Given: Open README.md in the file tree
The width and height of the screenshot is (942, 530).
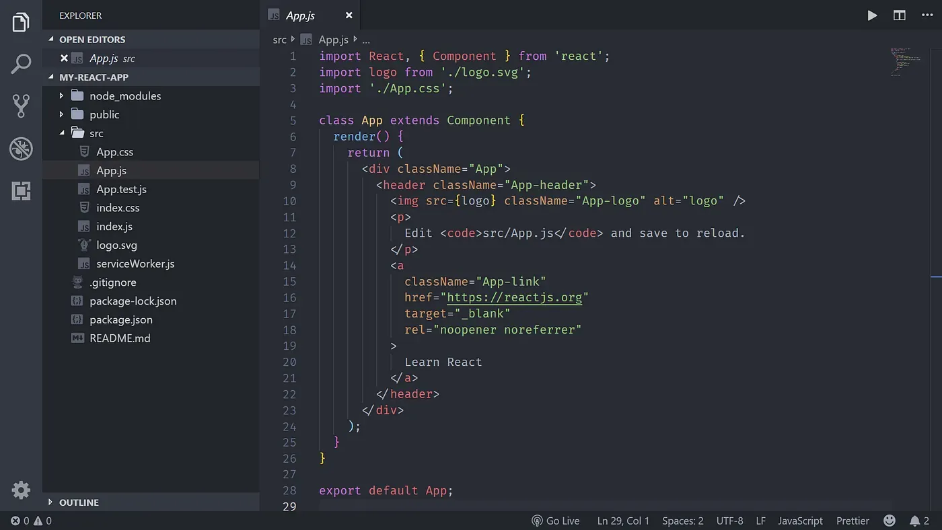Looking at the screenshot, I should pyautogui.click(x=120, y=338).
